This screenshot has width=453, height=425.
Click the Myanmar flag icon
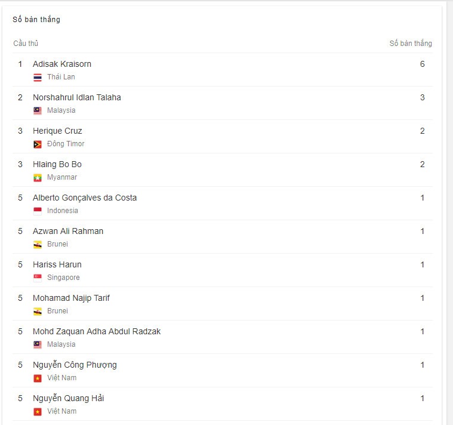coord(38,178)
